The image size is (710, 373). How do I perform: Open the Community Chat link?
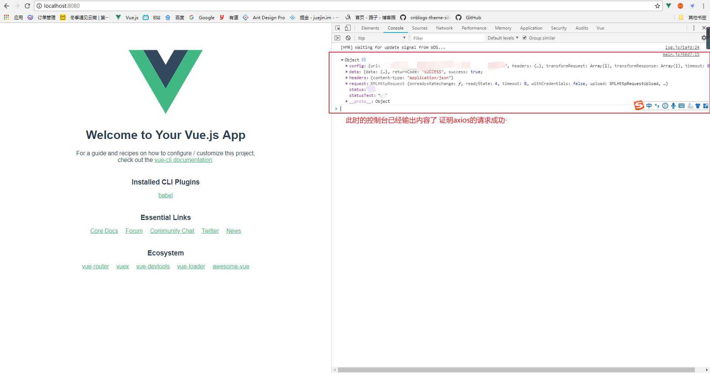(x=172, y=231)
